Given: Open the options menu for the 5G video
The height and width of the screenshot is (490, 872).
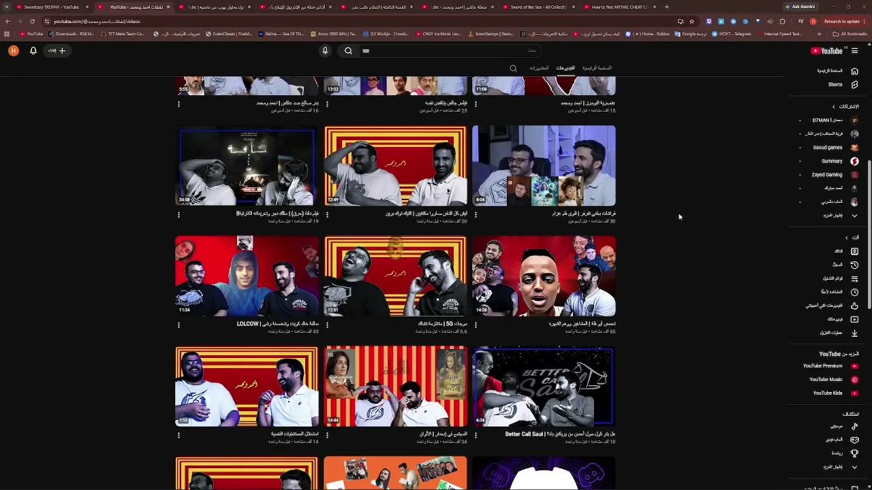Looking at the screenshot, I should [327, 325].
